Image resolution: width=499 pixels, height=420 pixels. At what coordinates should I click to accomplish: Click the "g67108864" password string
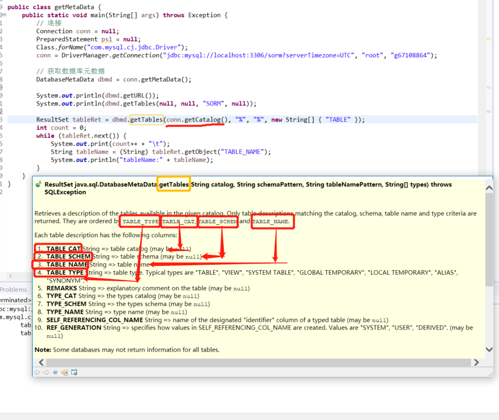coord(411,55)
